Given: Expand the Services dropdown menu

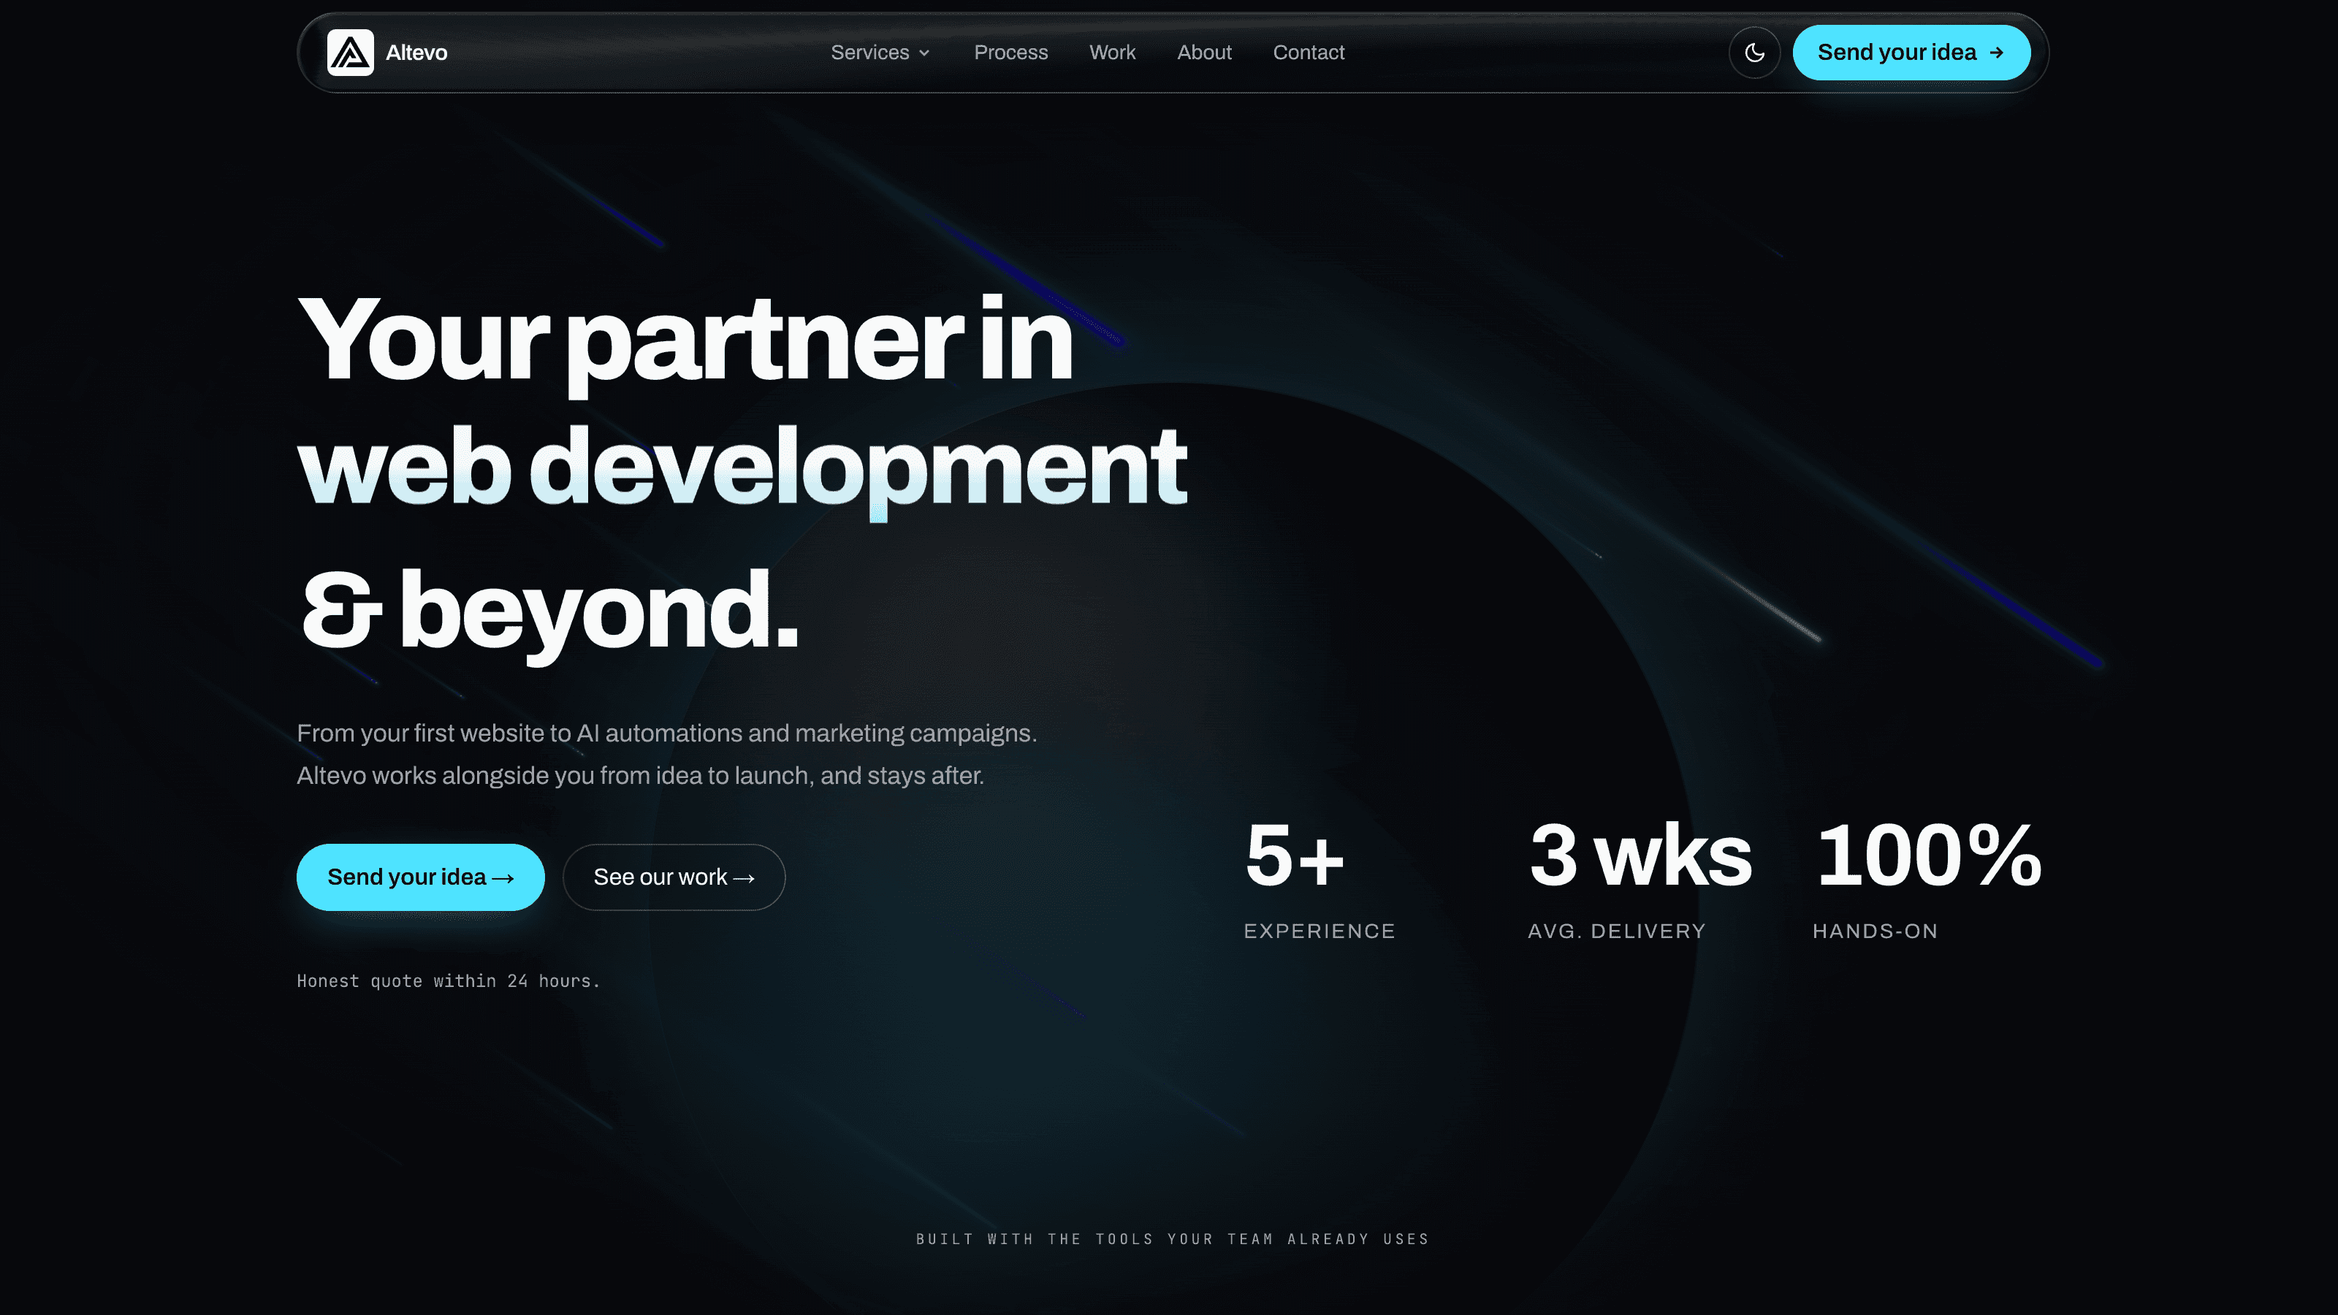Looking at the screenshot, I should coord(880,53).
